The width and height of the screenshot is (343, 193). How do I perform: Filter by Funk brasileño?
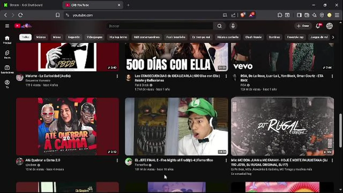tap(176, 37)
